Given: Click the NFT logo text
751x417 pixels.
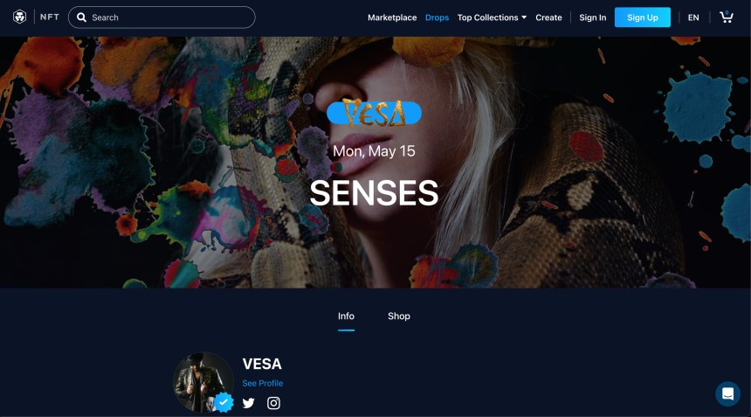Looking at the screenshot, I should 49,17.
